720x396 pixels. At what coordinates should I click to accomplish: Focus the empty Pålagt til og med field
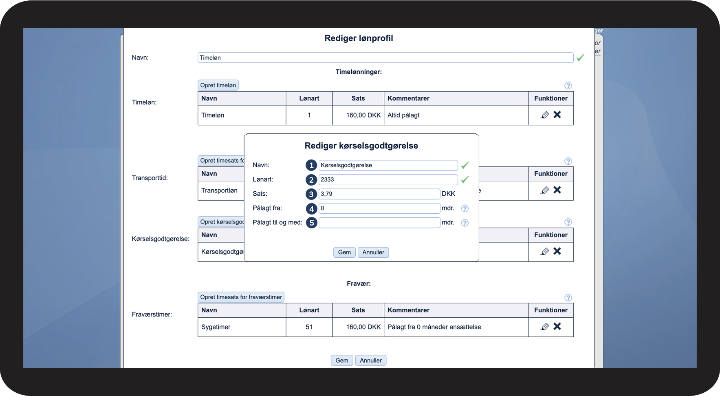pyautogui.click(x=379, y=222)
